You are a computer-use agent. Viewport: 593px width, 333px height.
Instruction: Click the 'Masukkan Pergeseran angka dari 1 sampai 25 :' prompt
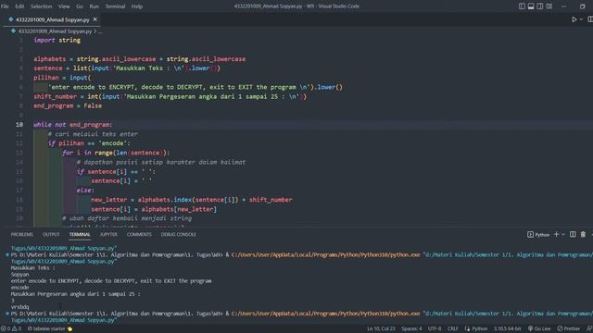point(75,294)
